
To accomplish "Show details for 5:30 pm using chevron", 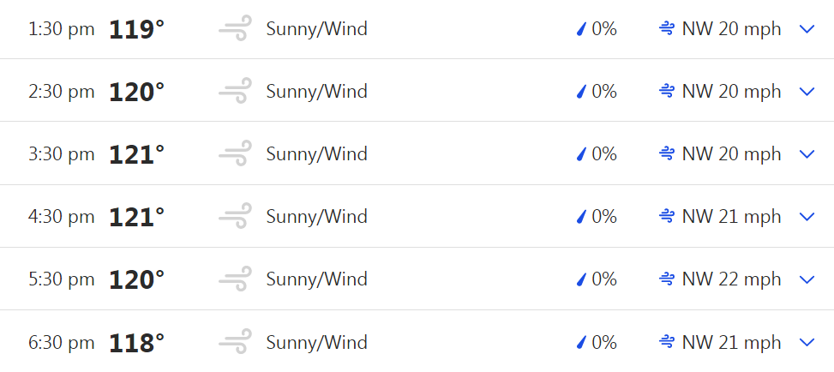I will point(806,279).
